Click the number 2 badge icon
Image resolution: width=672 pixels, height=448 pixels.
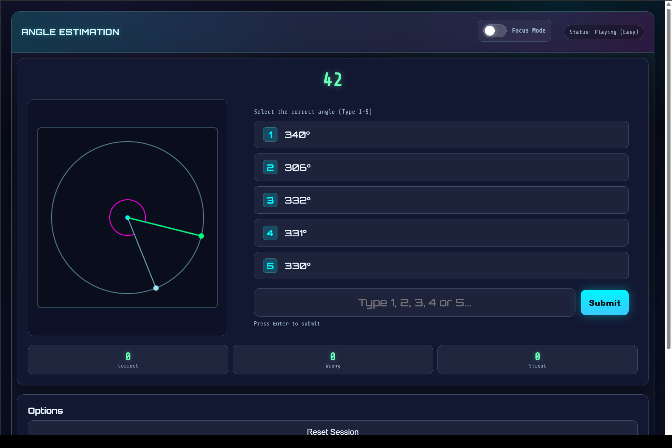(x=270, y=168)
